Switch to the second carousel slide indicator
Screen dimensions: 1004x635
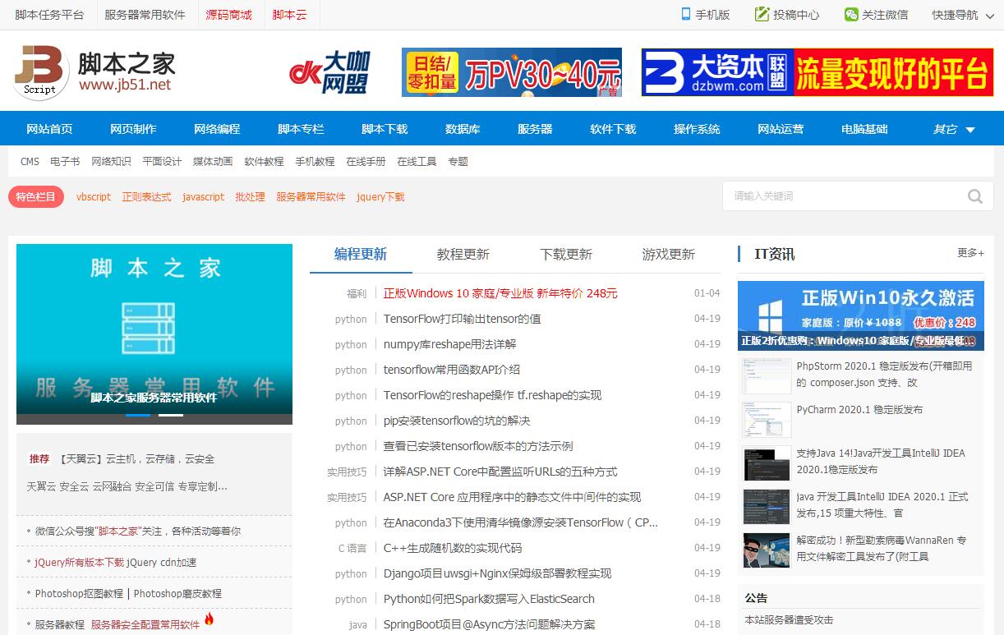pos(171,415)
